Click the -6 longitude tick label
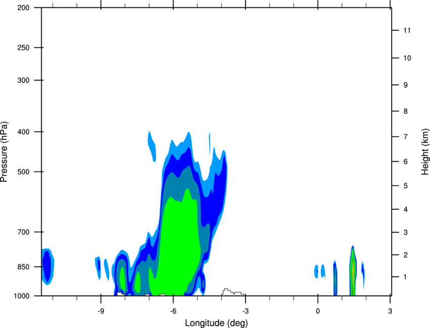This screenshot has height=328, width=430. click(173, 311)
